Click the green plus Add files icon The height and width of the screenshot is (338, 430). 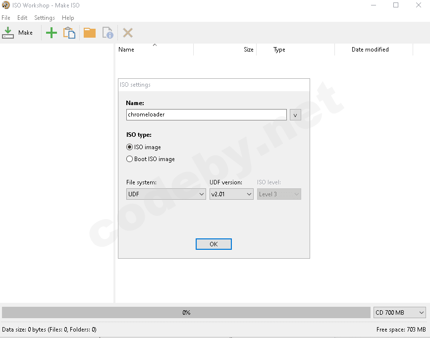(52, 33)
